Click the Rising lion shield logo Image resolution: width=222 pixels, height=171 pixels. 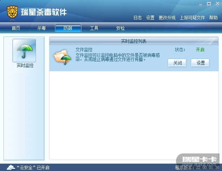pos(12,12)
